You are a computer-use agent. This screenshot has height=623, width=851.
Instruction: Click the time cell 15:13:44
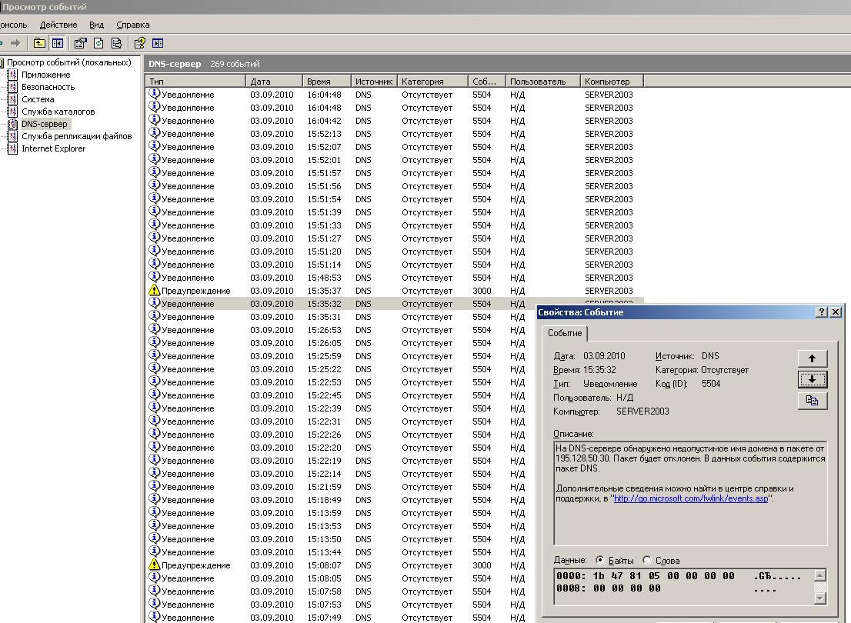(x=324, y=552)
